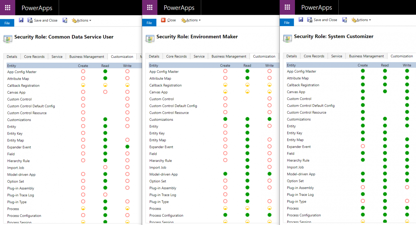Toggle Plug-in Assembly Write in System Customizer role
The width and height of the screenshot is (416, 225).
click(407, 187)
